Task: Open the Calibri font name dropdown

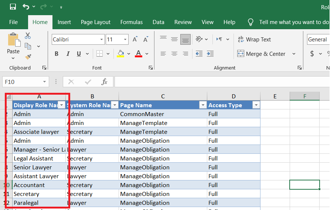Action: point(102,40)
